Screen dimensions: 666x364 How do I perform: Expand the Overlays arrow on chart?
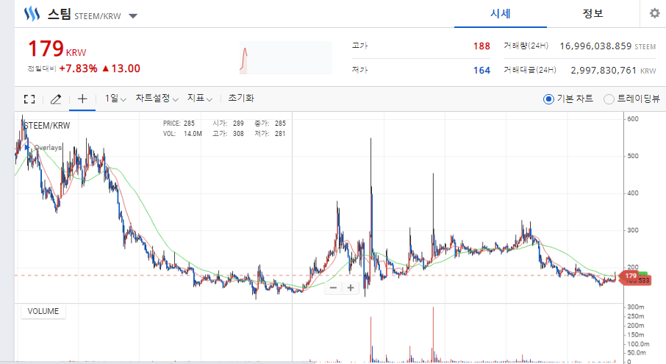(x=27, y=147)
